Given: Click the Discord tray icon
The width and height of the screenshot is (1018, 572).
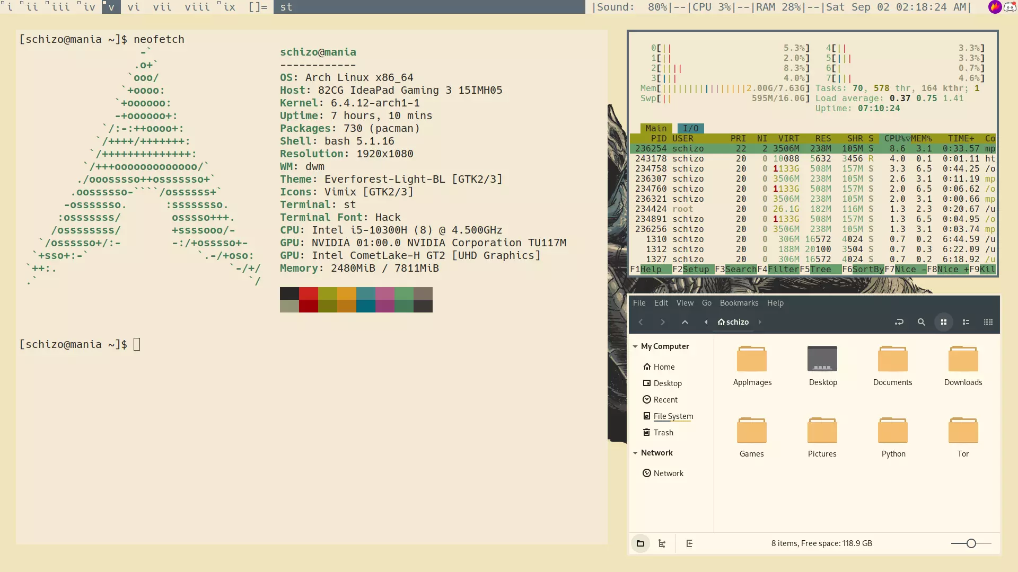Looking at the screenshot, I should 1010,7.
